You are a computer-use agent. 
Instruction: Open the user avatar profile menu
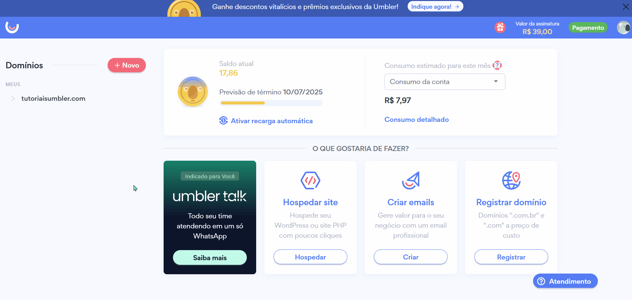click(x=624, y=27)
